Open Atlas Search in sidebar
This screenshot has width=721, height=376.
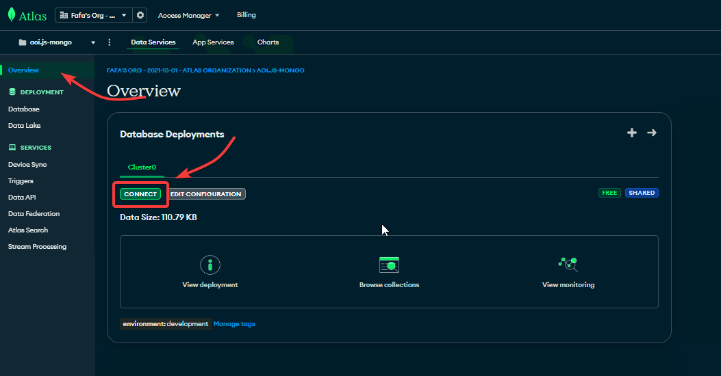(28, 230)
